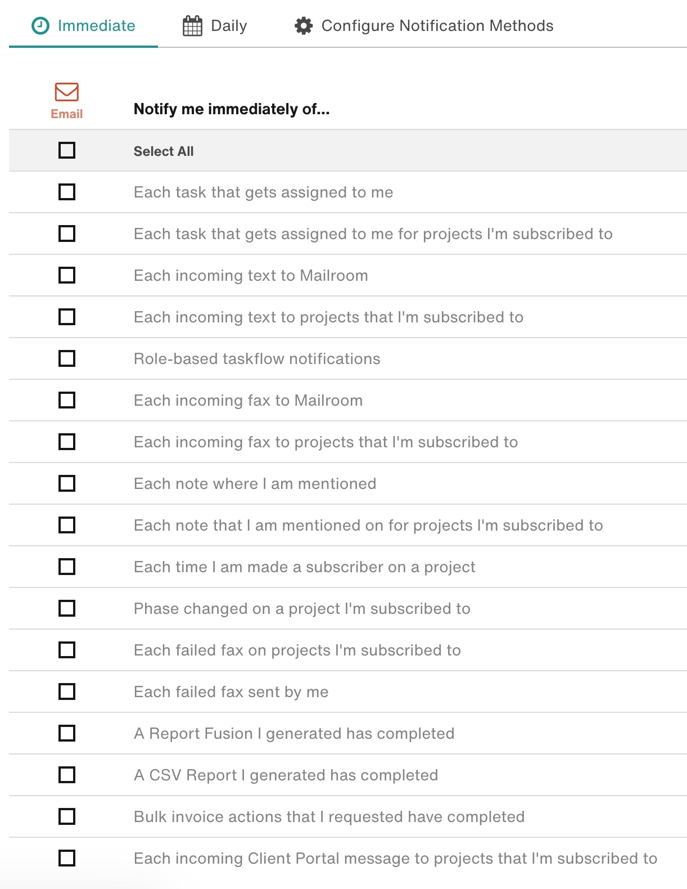The image size is (687, 889).
Task: Check Bulk invoice actions completed box
Action: coord(67,816)
